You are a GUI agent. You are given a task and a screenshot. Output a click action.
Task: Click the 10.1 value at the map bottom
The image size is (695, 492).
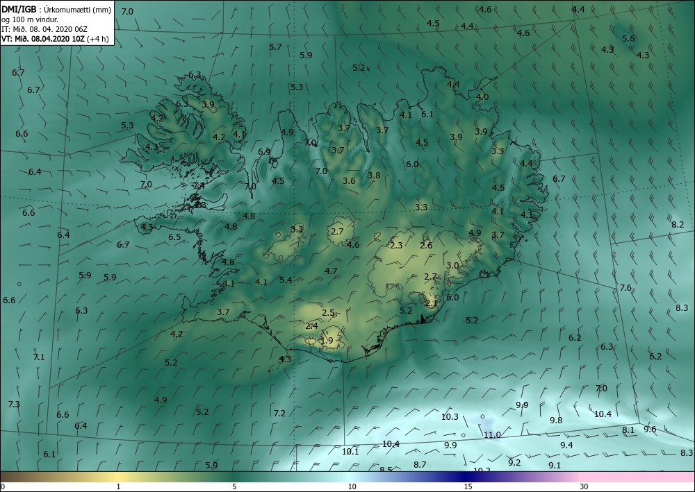pyautogui.click(x=350, y=452)
